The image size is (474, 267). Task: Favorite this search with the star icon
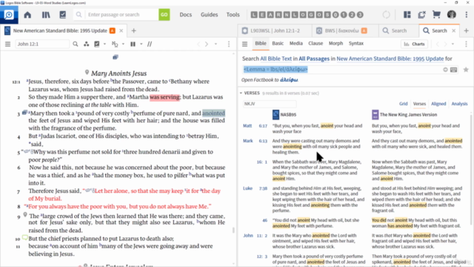[x=466, y=70]
